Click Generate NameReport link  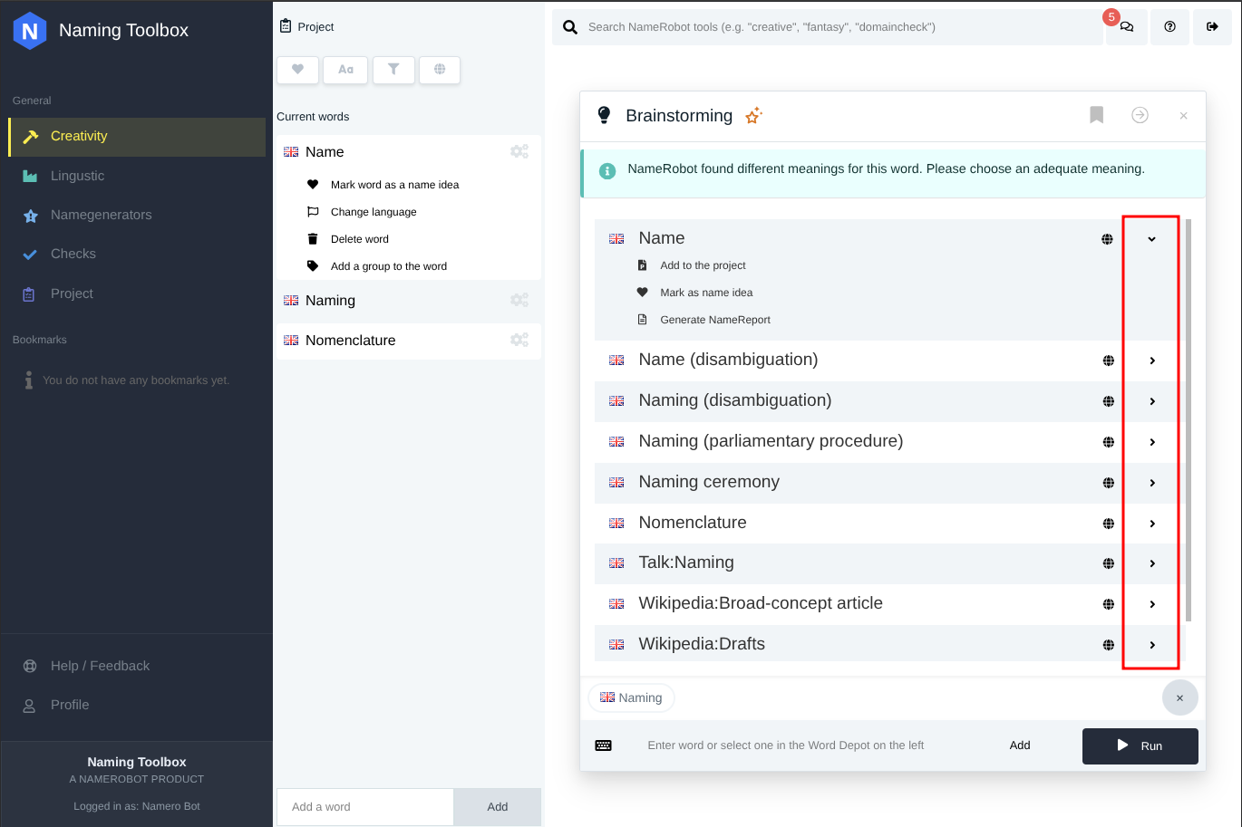tap(714, 320)
